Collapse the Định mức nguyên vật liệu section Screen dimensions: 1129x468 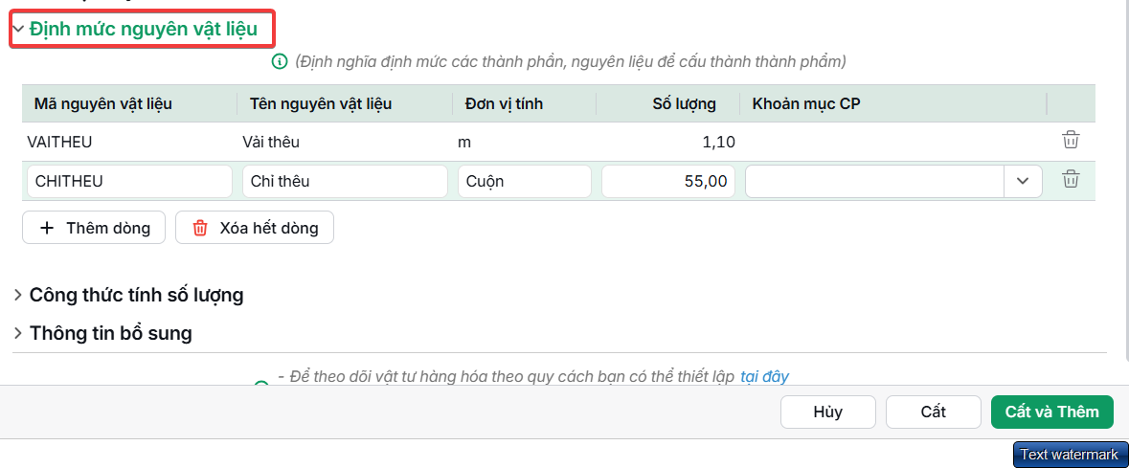click(19, 30)
